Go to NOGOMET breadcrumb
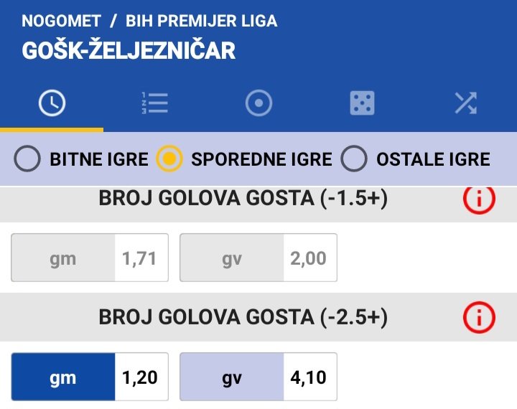This screenshot has height=409, width=517. 61,21
